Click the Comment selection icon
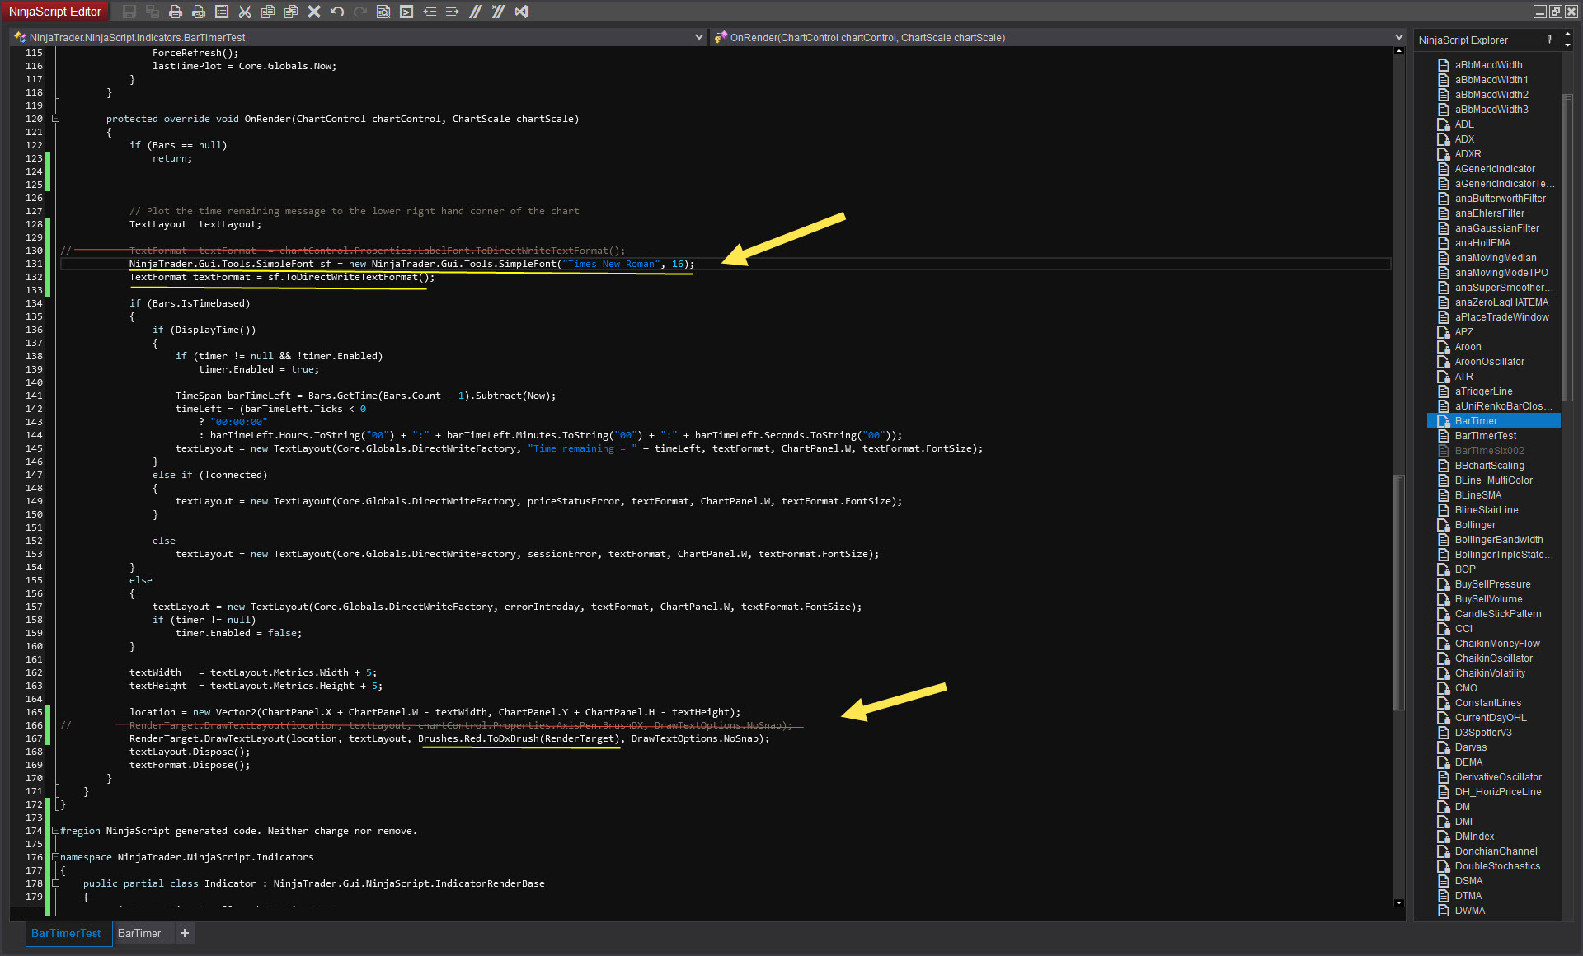This screenshot has width=1583, height=956. 476,12
